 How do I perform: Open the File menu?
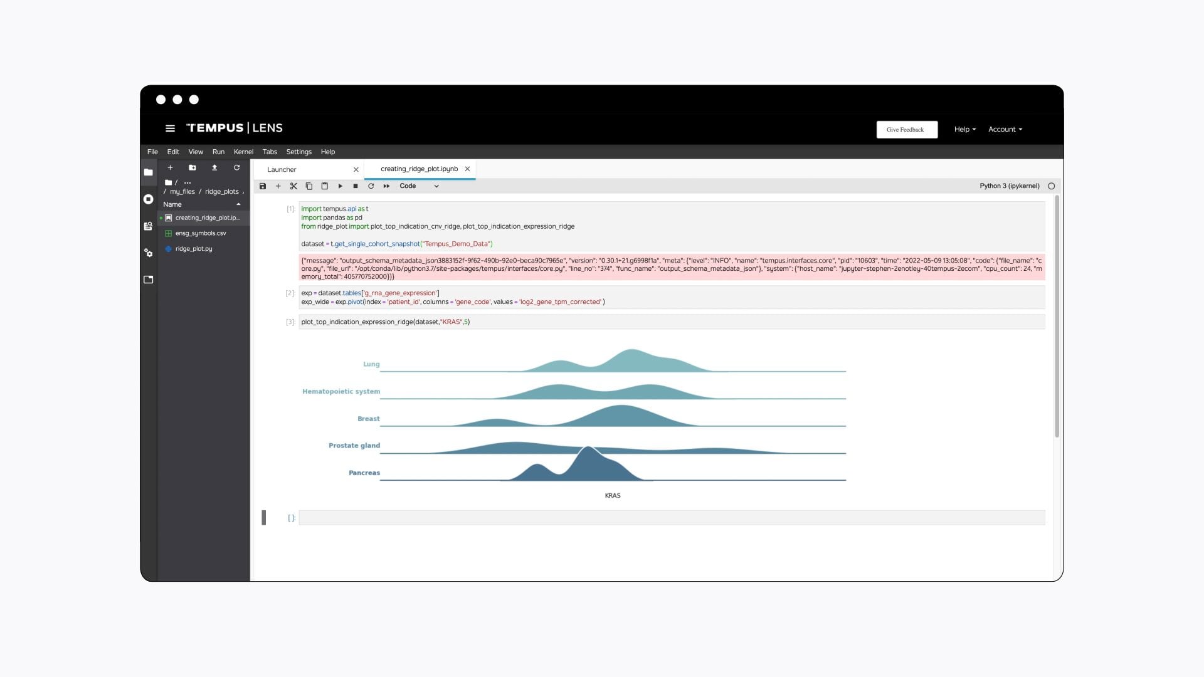point(152,152)
